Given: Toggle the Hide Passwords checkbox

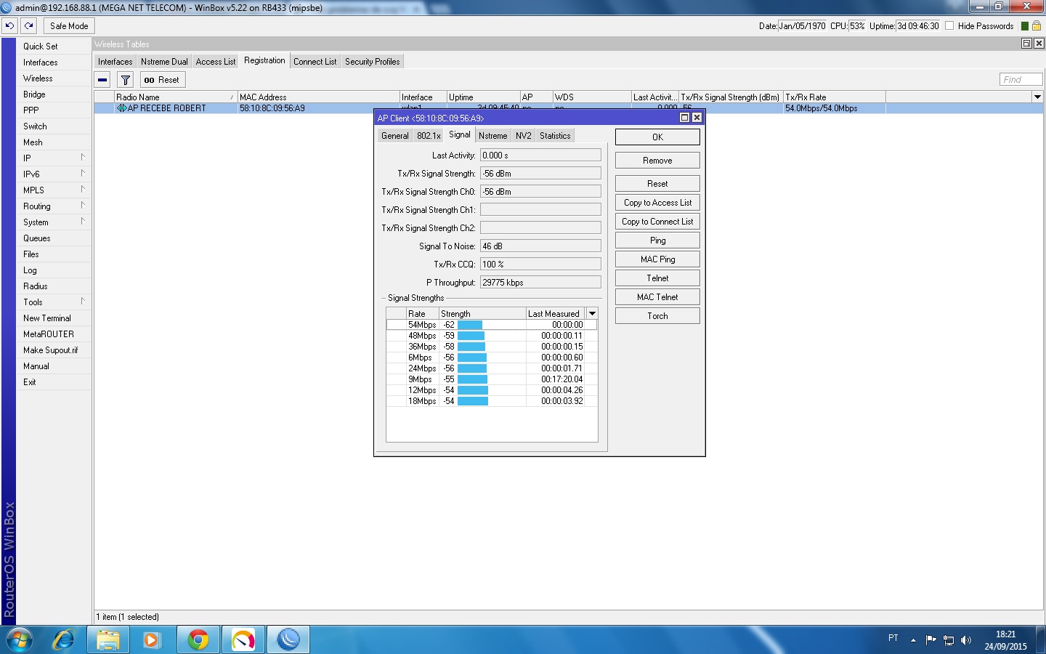Looking at the screenshot, I should tap(949, 26).
